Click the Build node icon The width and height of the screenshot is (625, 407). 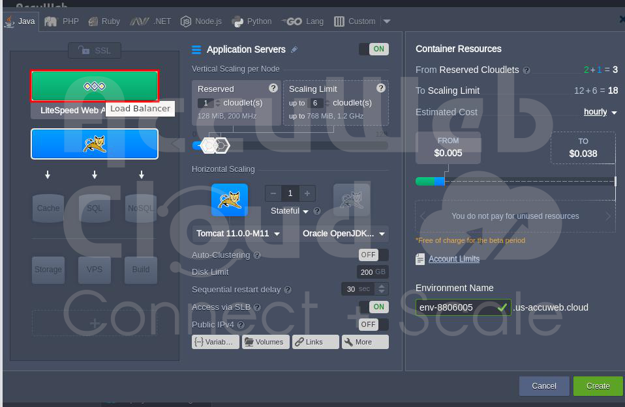click(x=141, y=269)
